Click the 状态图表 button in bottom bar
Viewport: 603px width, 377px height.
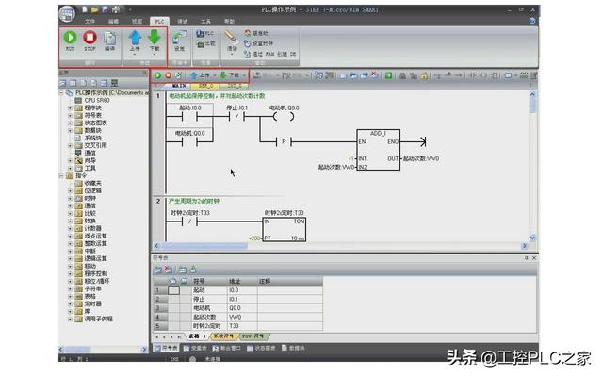click(262, 348)
